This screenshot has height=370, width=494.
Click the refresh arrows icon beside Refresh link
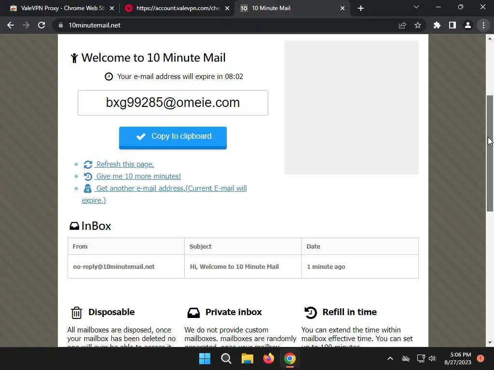[x=88, y=164]
